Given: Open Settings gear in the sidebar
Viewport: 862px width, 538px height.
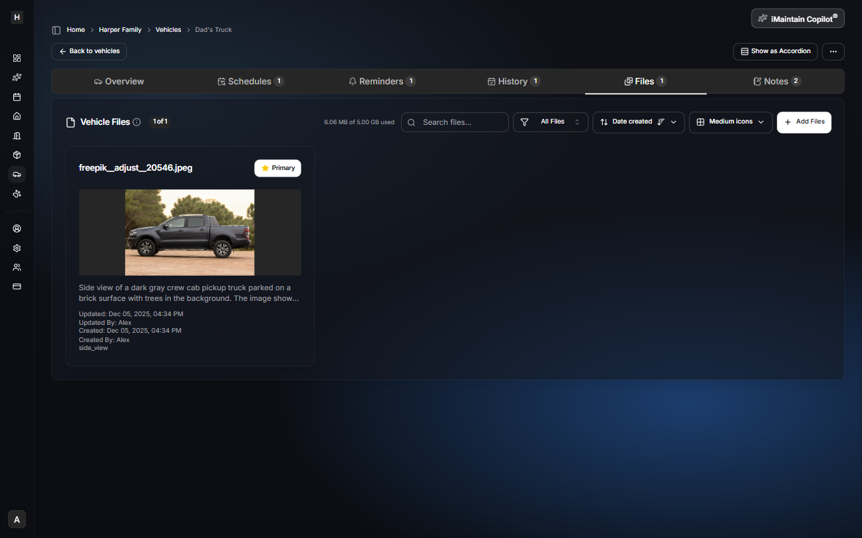Looking at the screenshot, I should point(17,248).
